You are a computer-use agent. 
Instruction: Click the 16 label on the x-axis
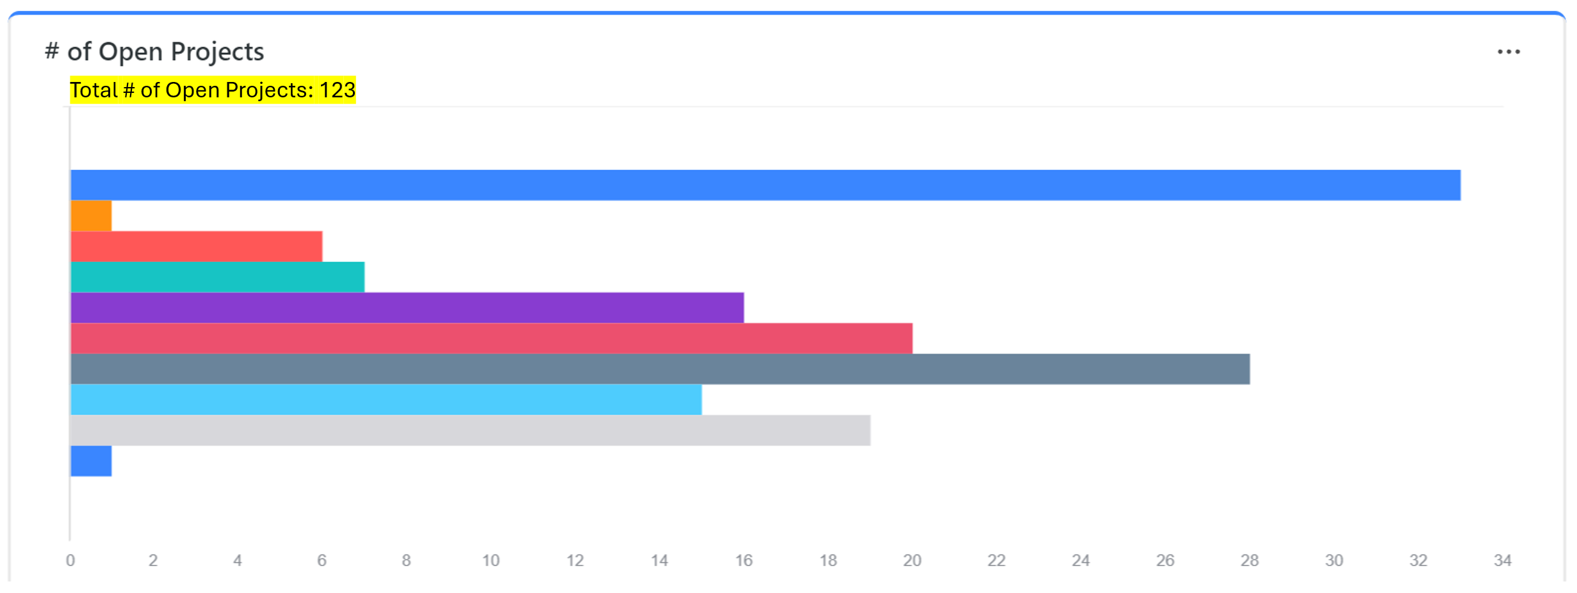744,560
